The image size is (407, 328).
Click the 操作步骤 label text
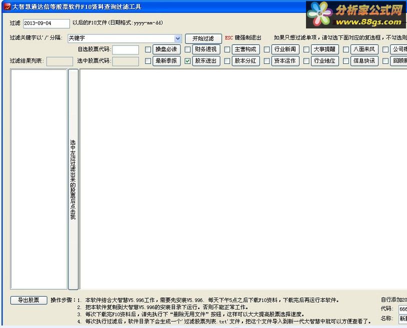(x=63, y=300)
